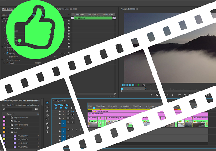
Task: Toggle Opacity animation stopwatch
Action: coord(7,53)
